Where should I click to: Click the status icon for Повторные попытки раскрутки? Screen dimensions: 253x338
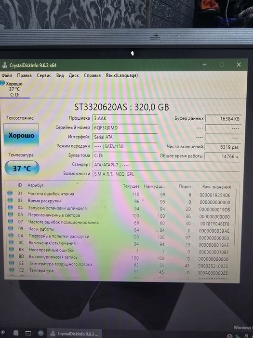[x=11, y=236]
